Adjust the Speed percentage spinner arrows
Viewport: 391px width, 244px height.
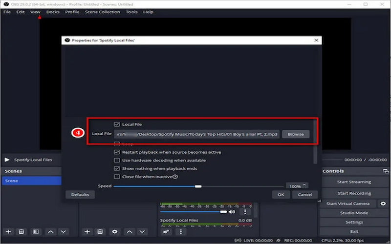[304, 185]
